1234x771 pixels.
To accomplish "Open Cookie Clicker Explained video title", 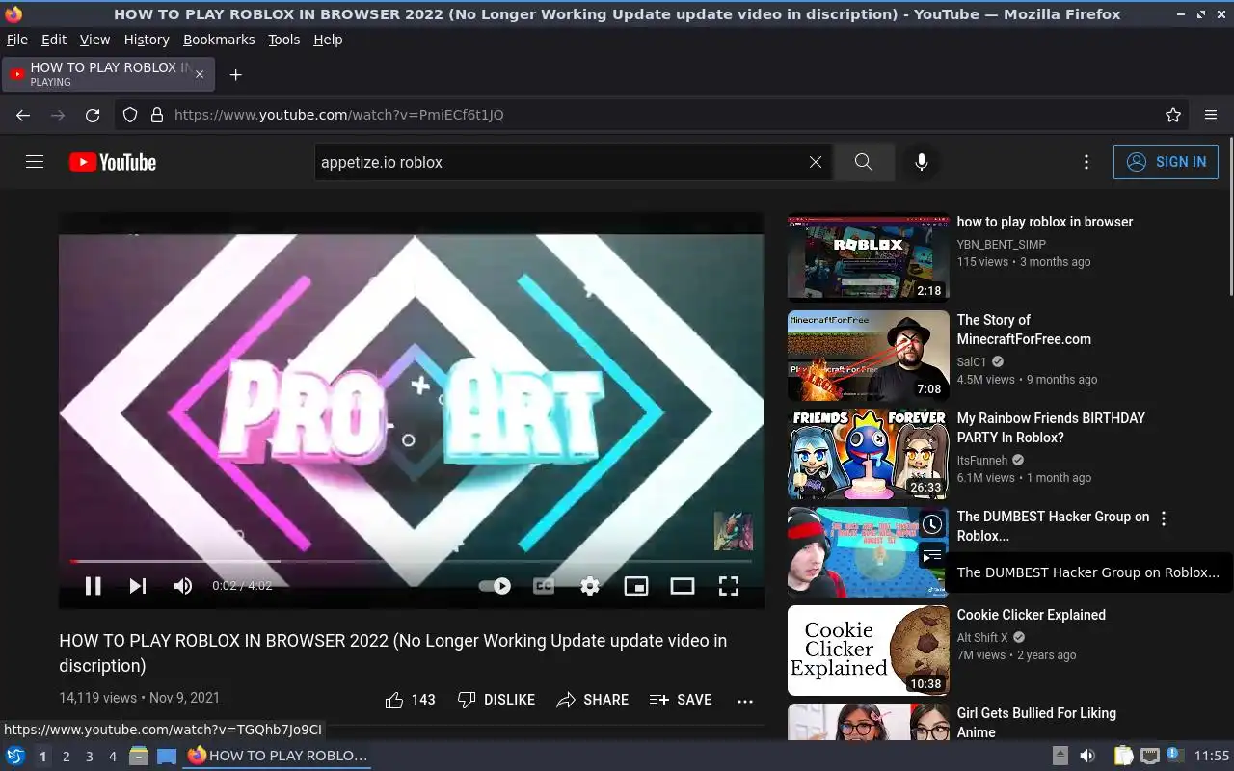I will pos(1032,615).
